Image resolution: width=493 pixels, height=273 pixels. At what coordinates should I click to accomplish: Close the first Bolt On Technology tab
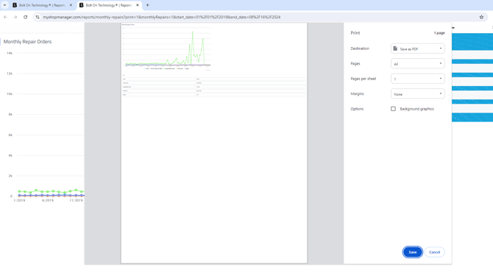click(71, 5)
